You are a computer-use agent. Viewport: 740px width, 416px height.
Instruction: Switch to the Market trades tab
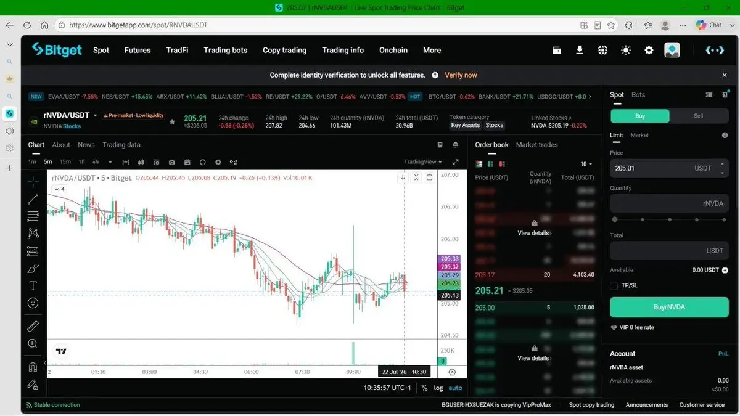[x=536, y=145]
